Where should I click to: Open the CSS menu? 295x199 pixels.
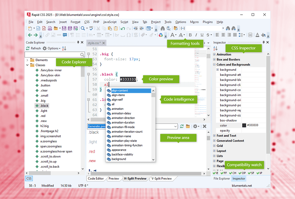click(x=87, y=22)
